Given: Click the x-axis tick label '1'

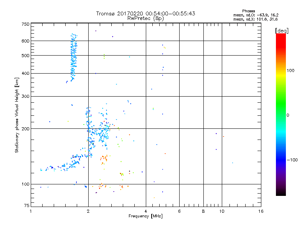Looking at the screenshot, I should tap(31, 211).
